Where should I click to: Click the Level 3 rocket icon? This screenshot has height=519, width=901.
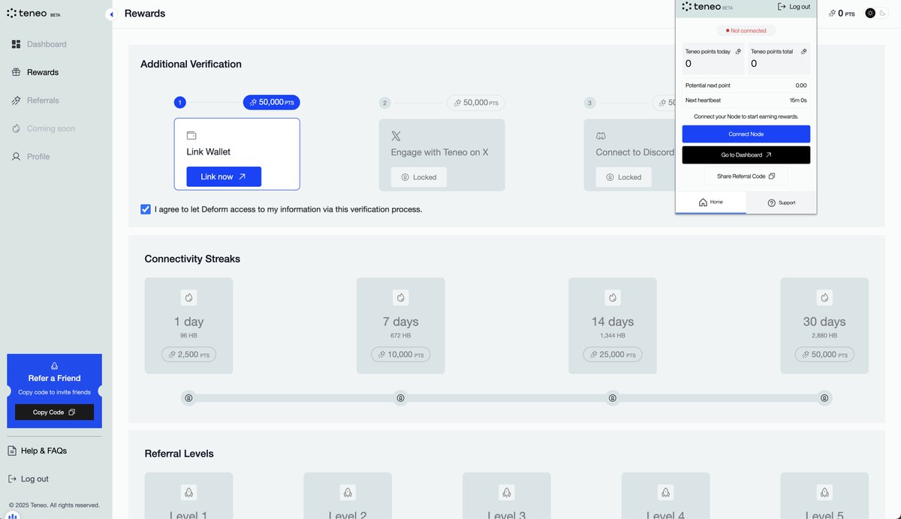point(507,493)
